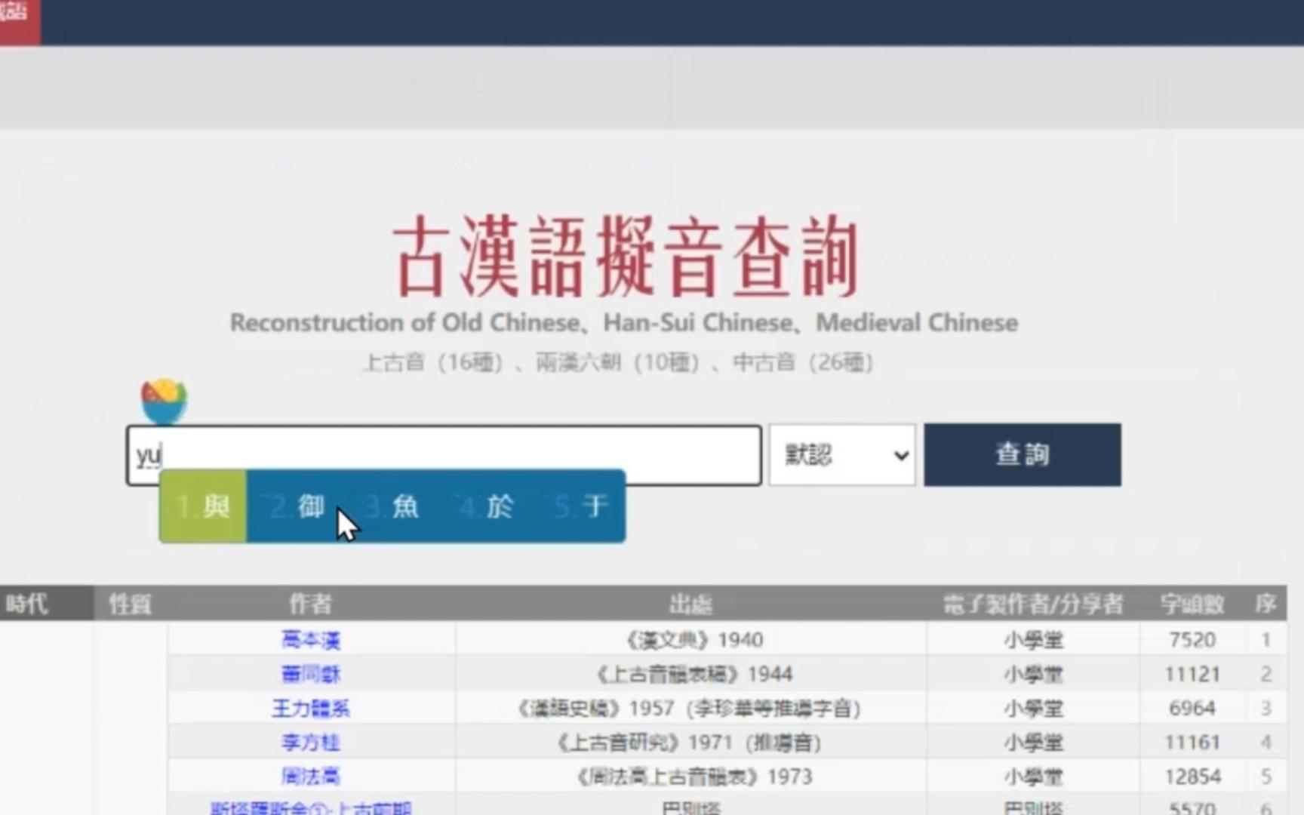The height and width of the screenshot is (815, 1304).
Task: Click 小學堂 in the 高本漢 row
Action: [x=1033, y=640]
